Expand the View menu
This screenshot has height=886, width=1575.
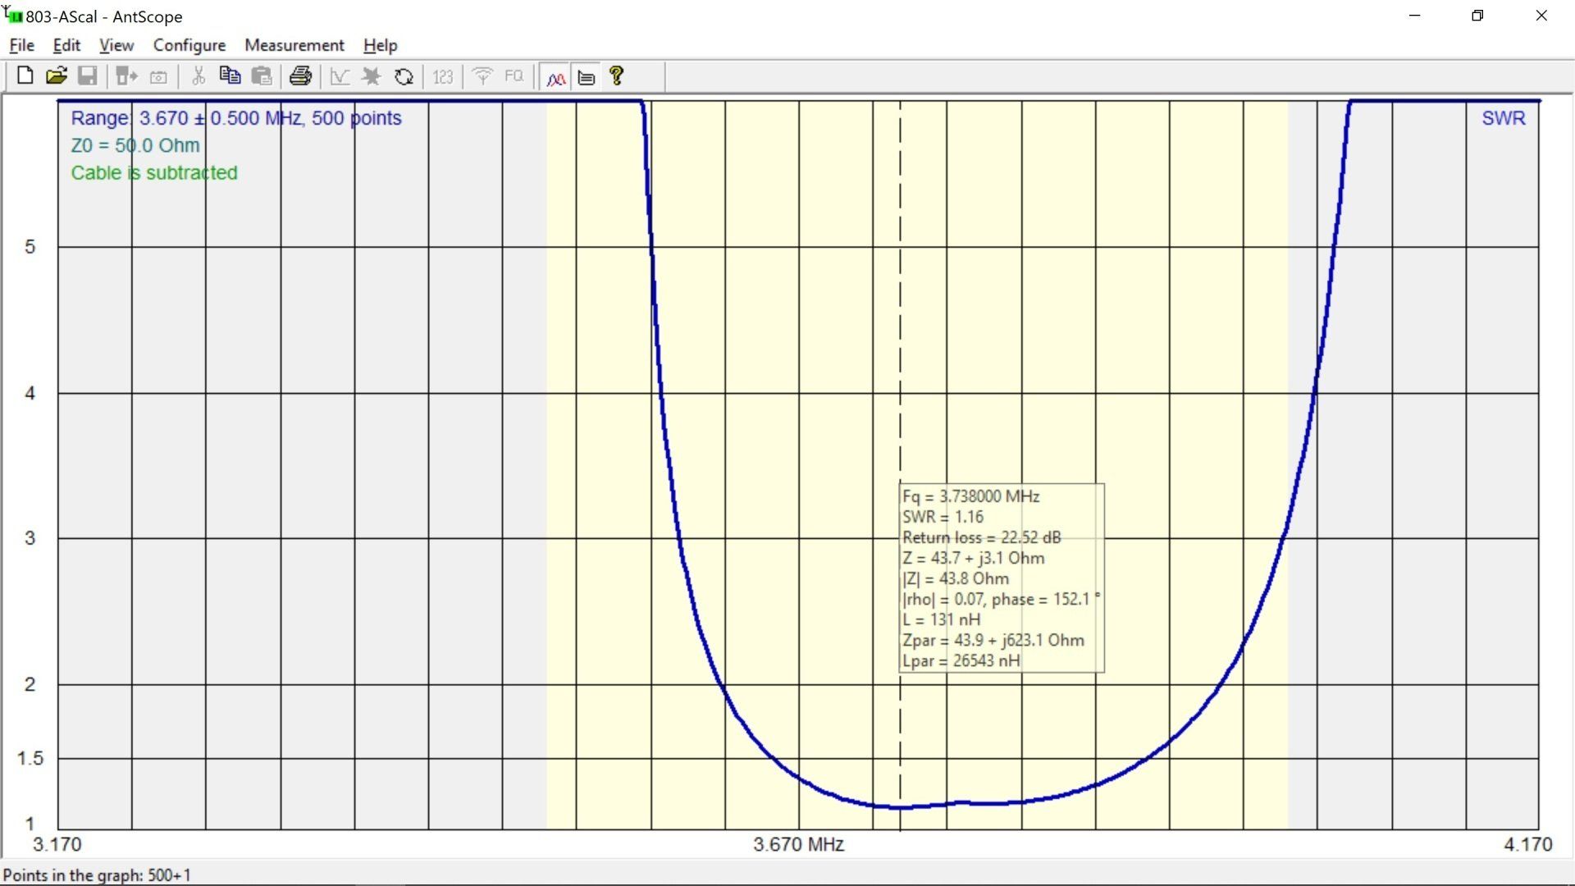click(x=116, y=45)
